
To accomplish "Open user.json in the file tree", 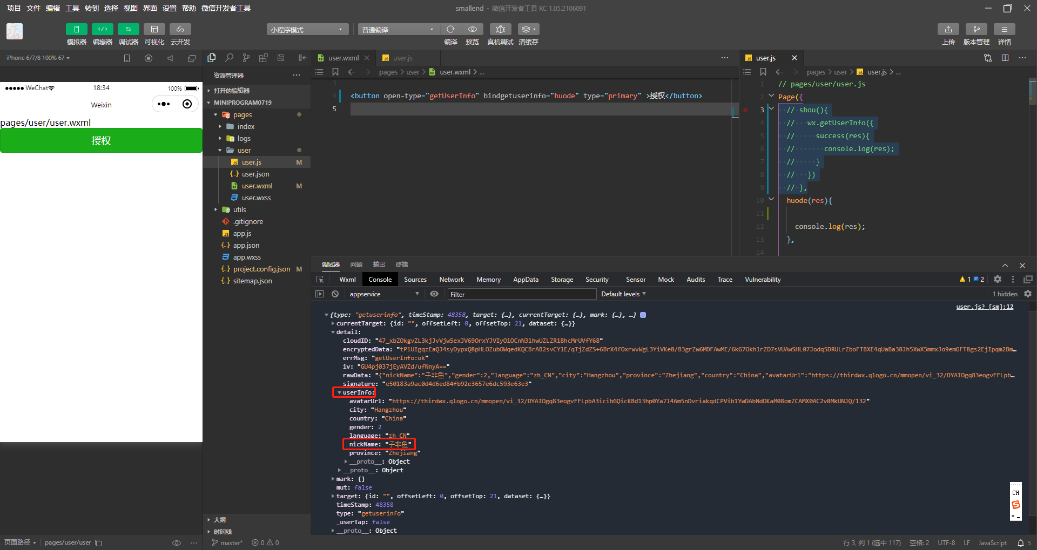I will pos(257,174).
